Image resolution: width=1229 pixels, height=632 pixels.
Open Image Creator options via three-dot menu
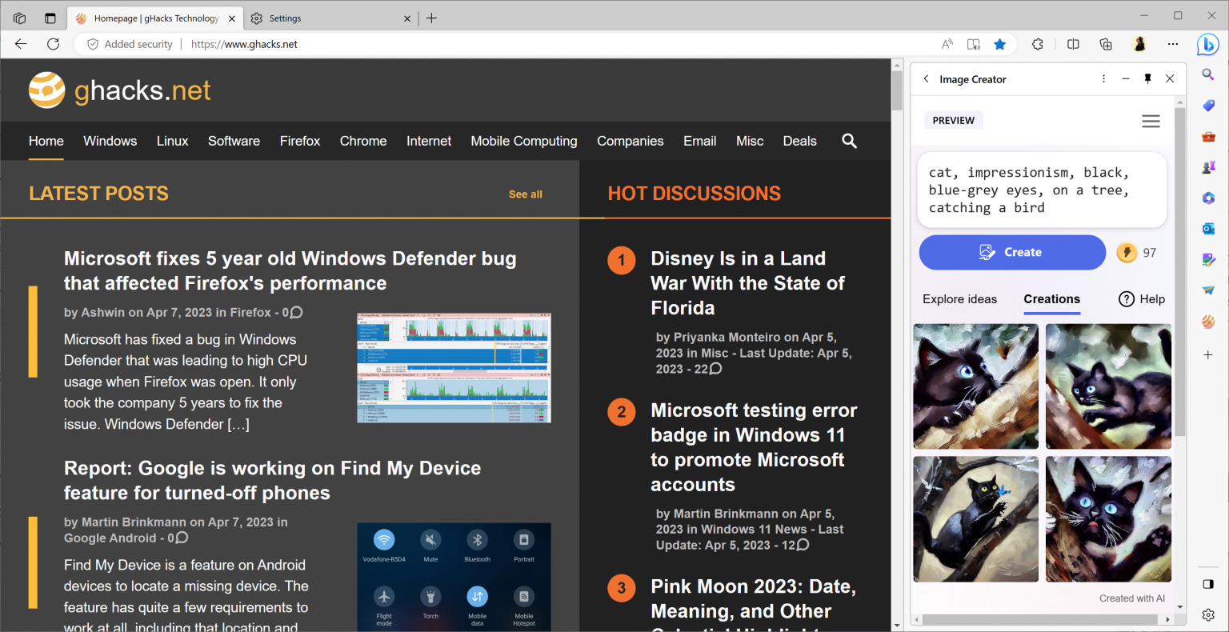coord(1103,78)
